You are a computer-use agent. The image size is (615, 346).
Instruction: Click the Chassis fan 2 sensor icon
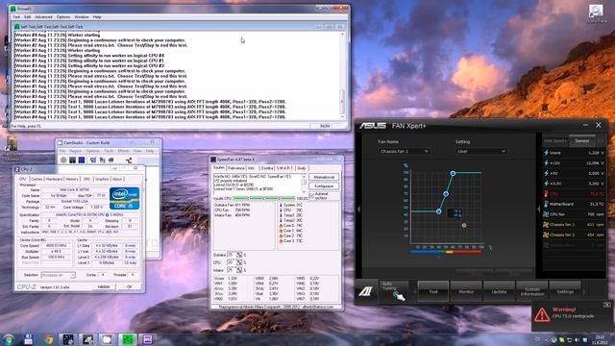point(546,235)
